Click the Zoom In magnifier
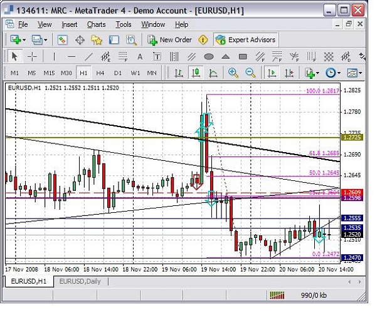The width and height of the screenshot is (392, 313). (233, 73)
